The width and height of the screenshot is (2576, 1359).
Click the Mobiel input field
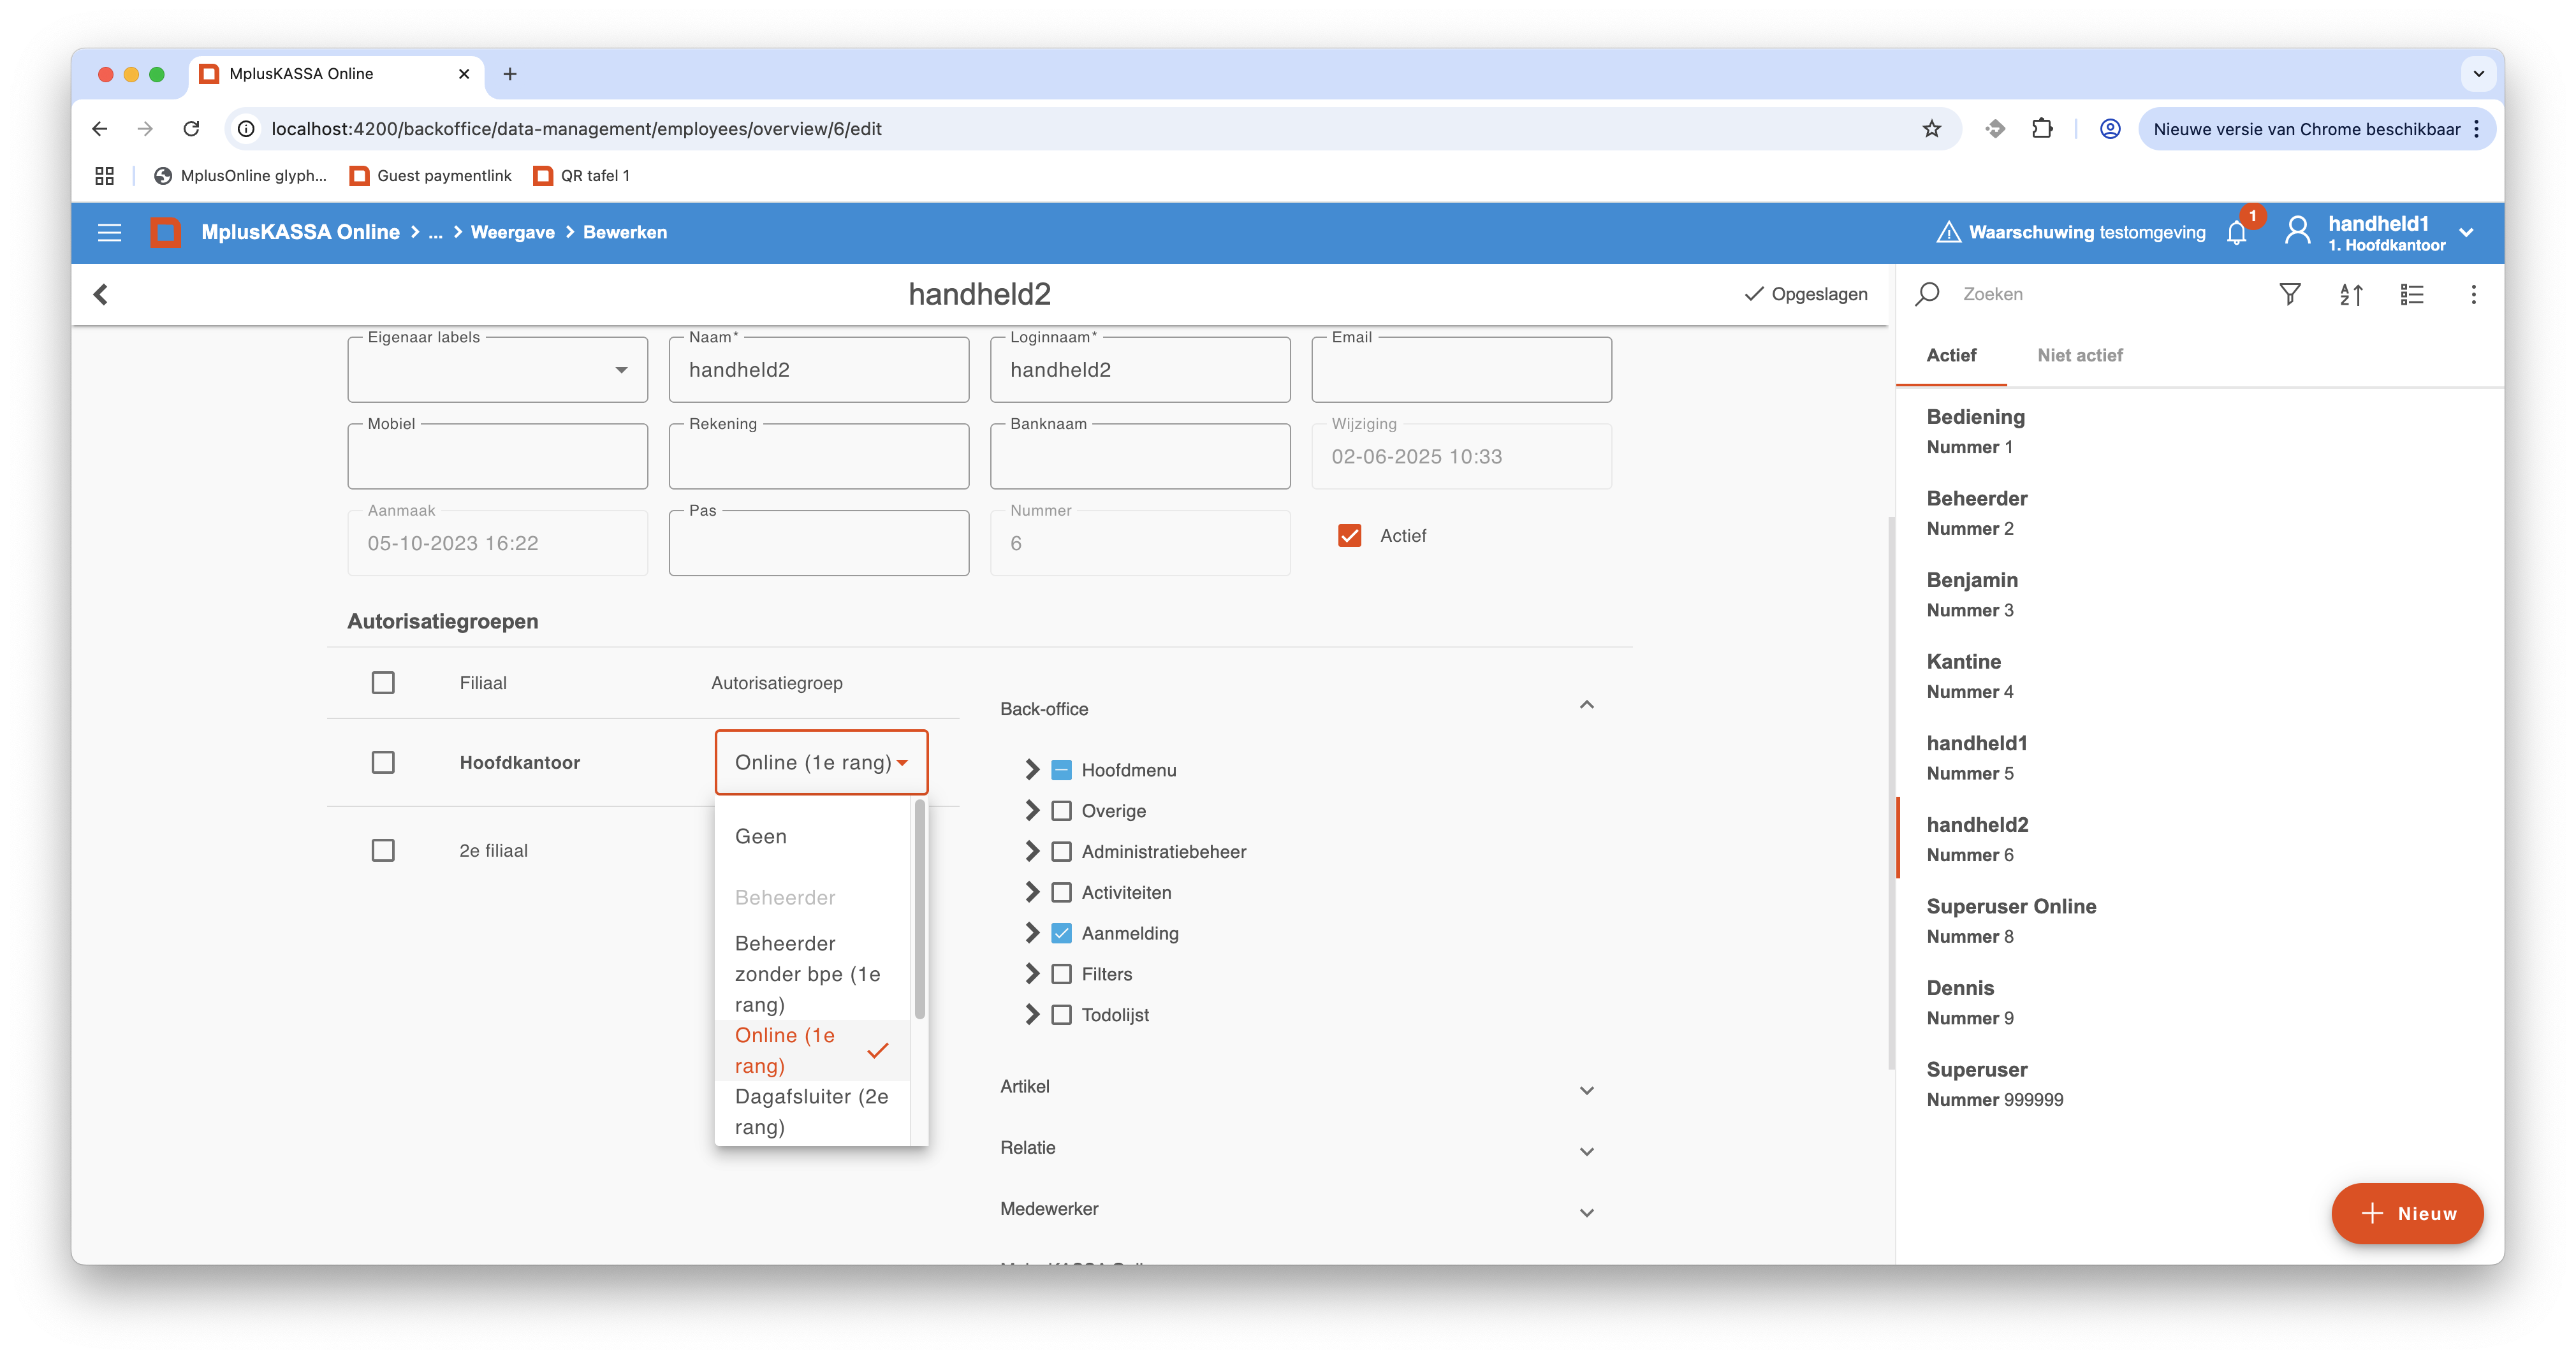(x=497, y=457)
